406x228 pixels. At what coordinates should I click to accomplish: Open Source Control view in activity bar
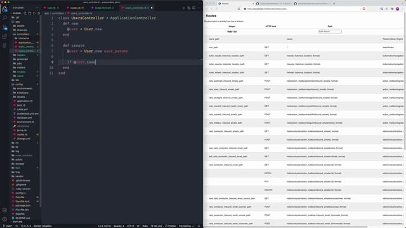[4, 27]
